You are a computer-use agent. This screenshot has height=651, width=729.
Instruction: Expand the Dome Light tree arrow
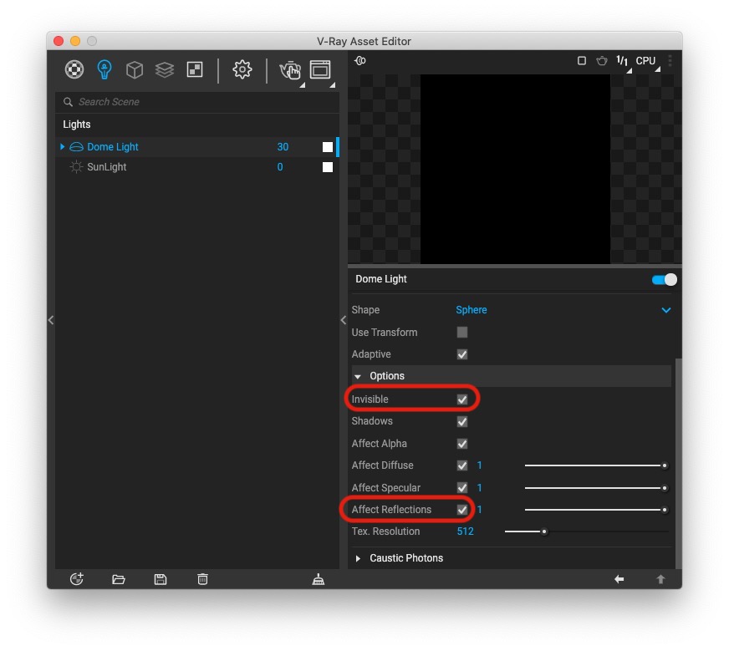click(x=63, y=147)
